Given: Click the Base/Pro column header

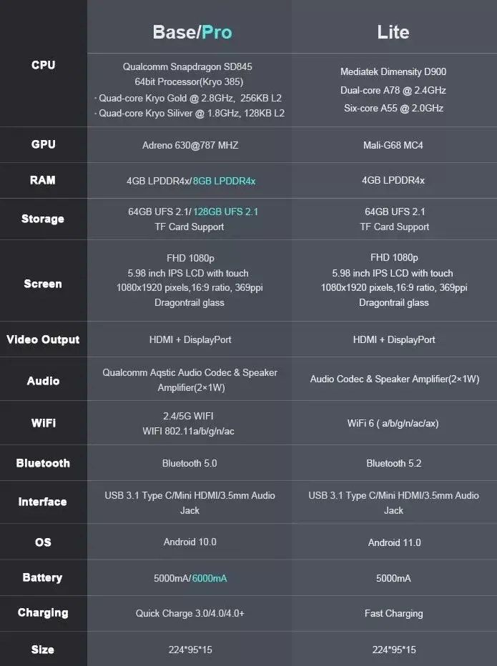Looking at the screenshot, I should [192, 32].
